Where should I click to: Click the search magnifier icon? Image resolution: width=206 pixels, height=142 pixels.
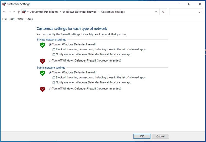[x=200, y=12]
